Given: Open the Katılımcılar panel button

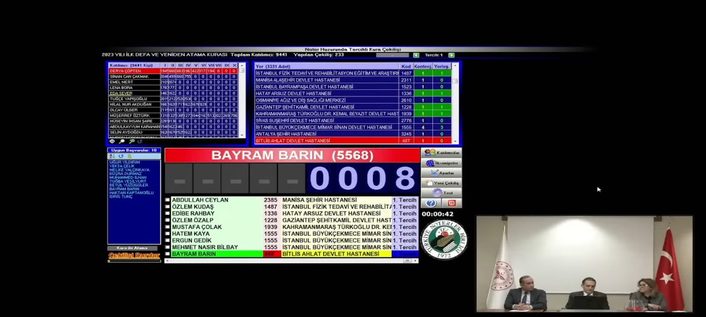Looking at the screenshot, I should (442, 152).
